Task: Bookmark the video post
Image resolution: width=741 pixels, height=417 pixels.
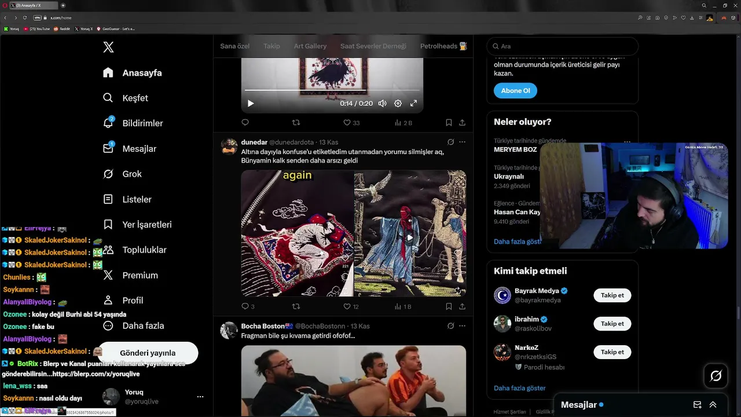Action: (449, 123)
